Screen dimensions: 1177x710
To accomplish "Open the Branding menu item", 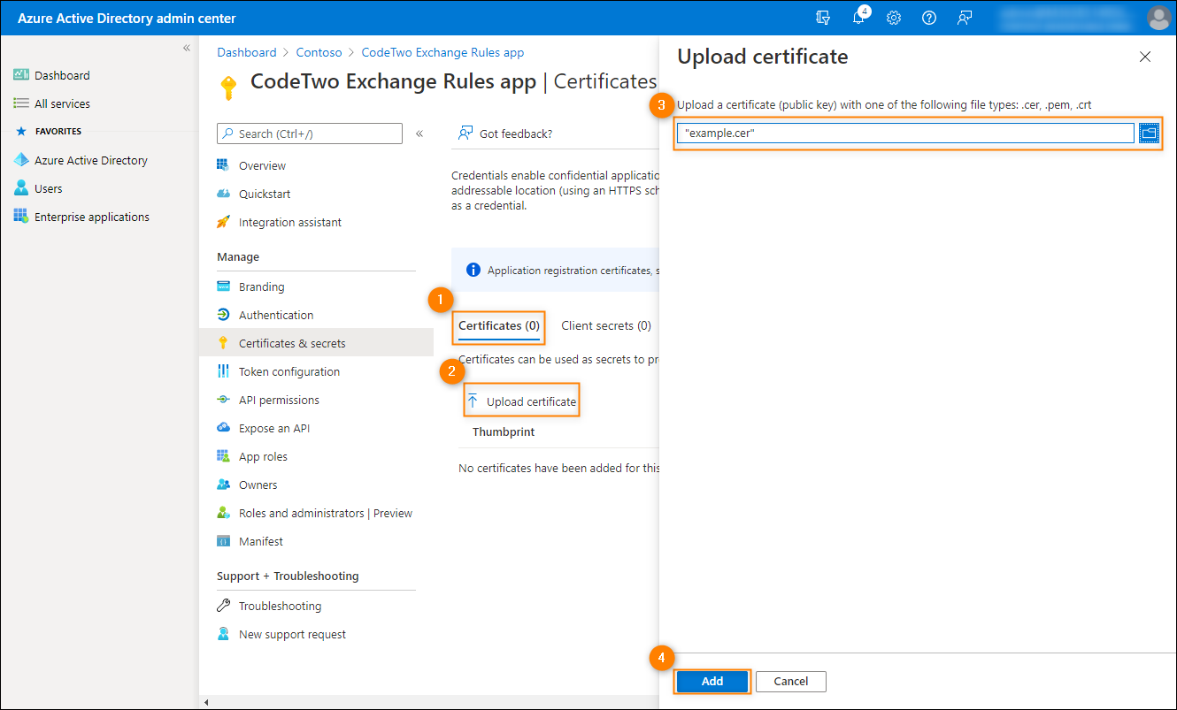I will tap(261, 286).
